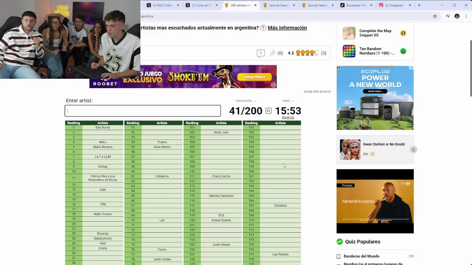Click the Nicky Jam answer cell
This screenshot has height=265, width=472.
[221, 132]
